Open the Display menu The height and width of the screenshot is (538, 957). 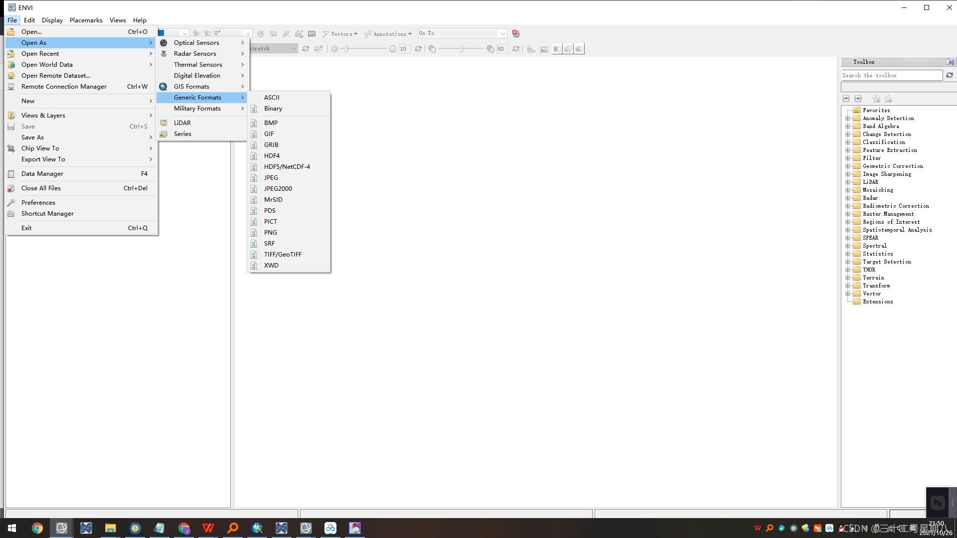[52, 20]
